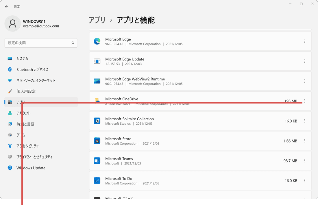Open the システム settings category
Viewport: 318px width, 205px height.
[41, 59]
